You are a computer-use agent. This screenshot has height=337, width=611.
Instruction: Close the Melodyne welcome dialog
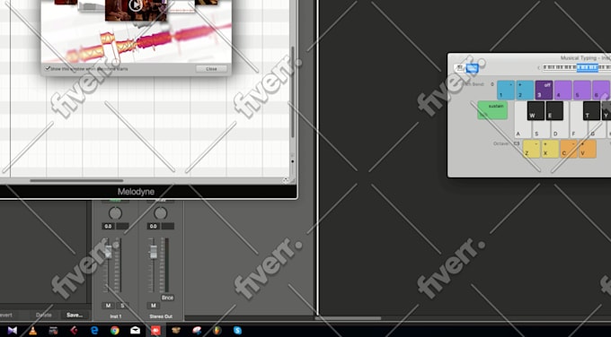click(211, 69)
